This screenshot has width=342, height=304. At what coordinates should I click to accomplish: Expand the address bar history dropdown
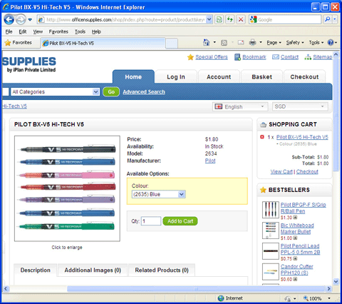(209, 19)
